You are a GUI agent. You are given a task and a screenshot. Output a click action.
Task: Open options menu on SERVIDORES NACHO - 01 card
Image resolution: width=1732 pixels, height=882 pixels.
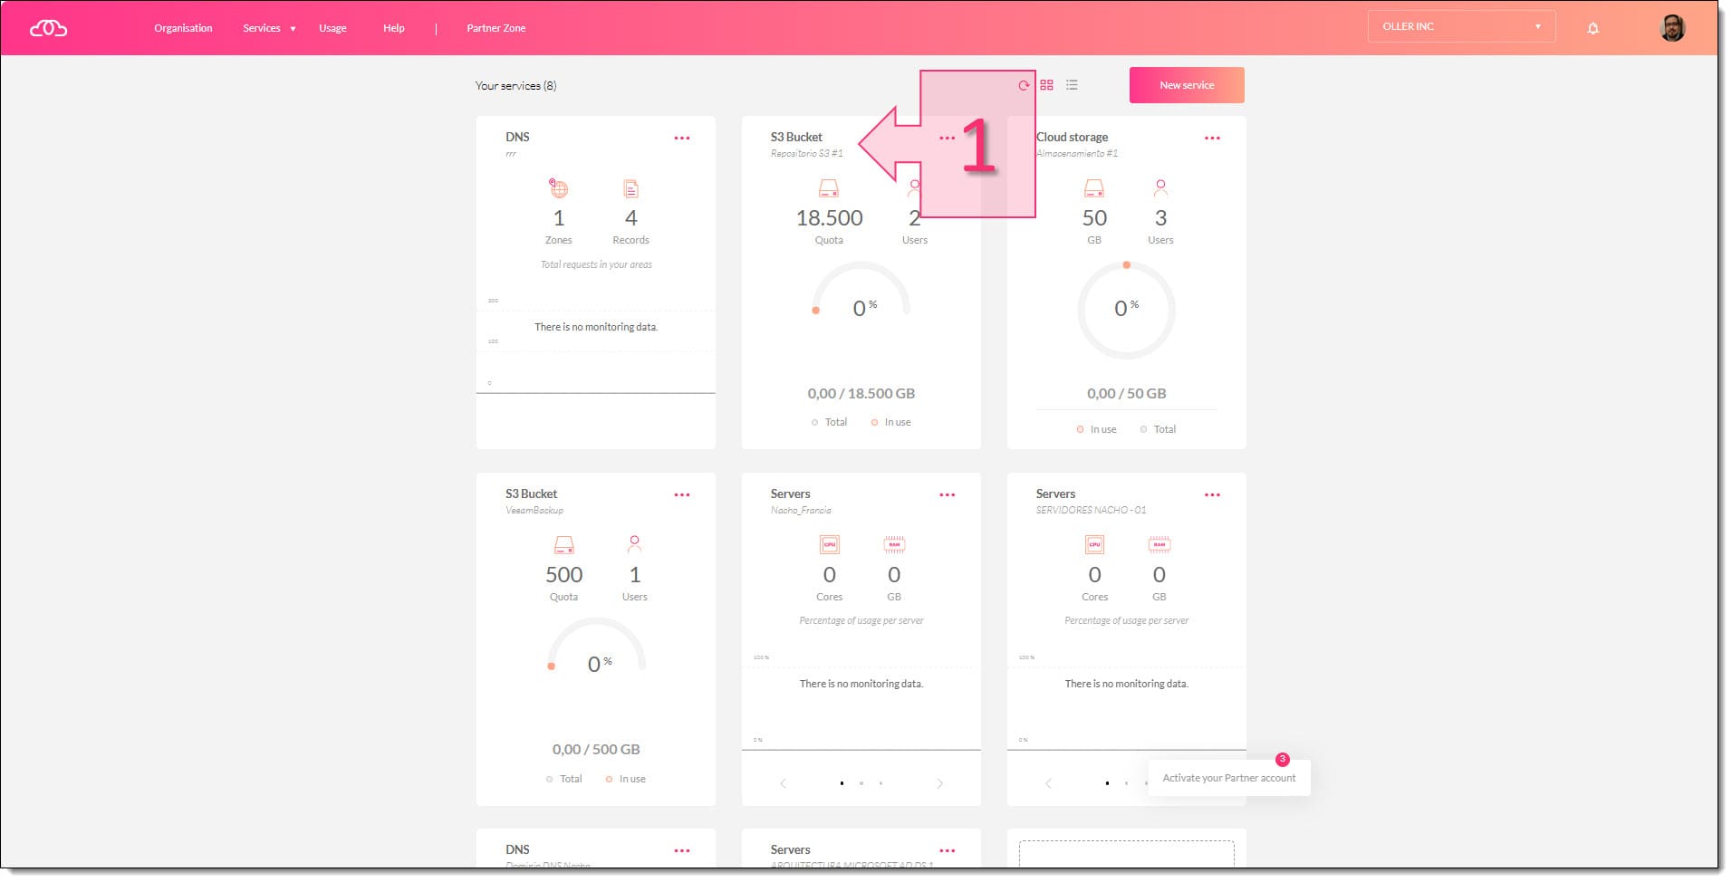click(1212, 495)
